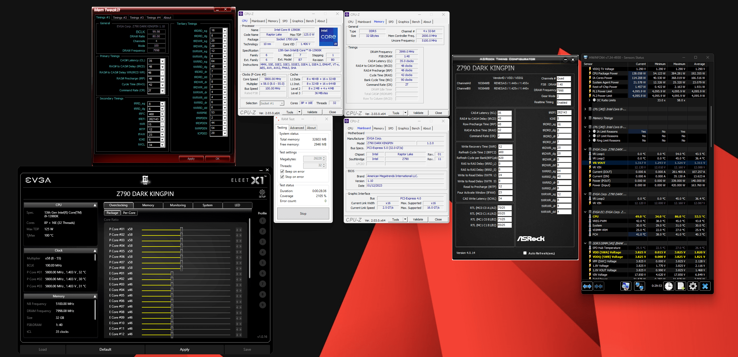This screenshot has width=738, height=357.
Task: Click OK button in MemTweakIt
Action: [x=217, y=159]
